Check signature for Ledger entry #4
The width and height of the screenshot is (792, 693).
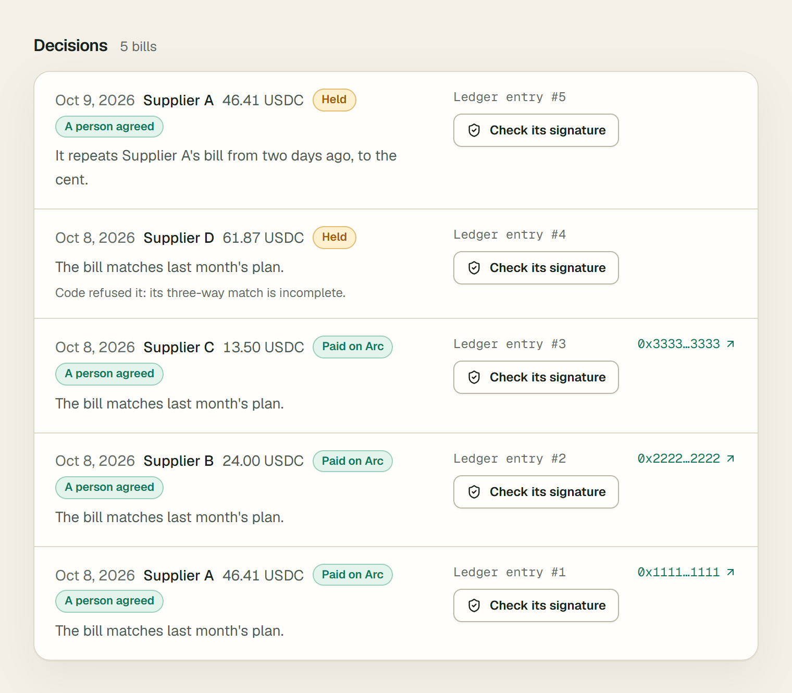click(x=536, y=268)
